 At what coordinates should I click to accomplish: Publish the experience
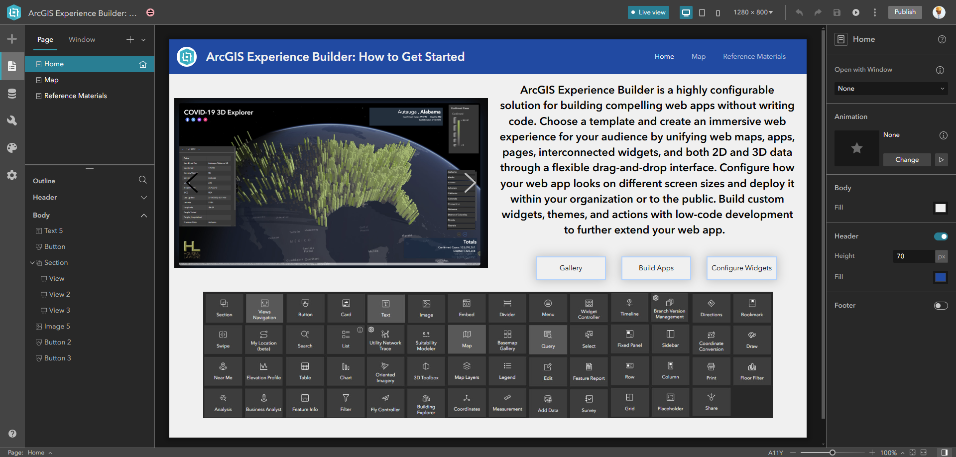point(905,12)
